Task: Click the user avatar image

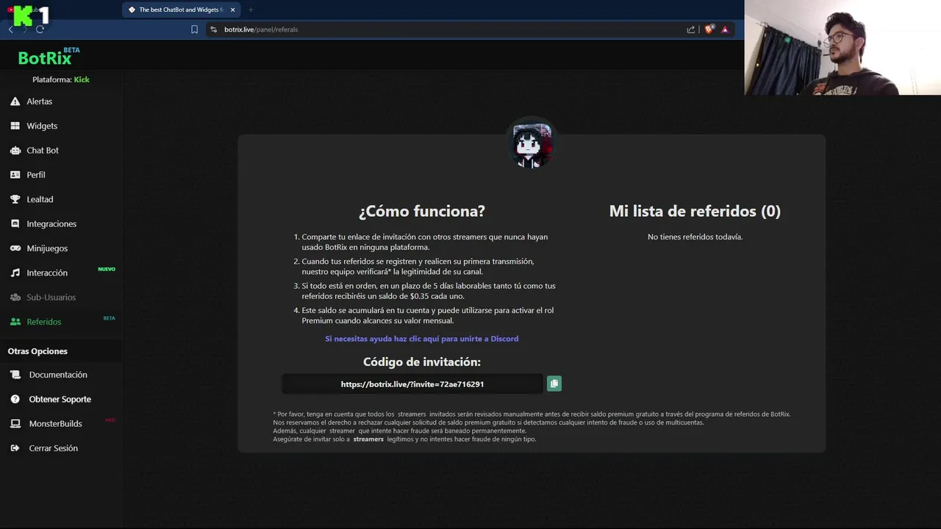Action: click(x=532, y=143)
